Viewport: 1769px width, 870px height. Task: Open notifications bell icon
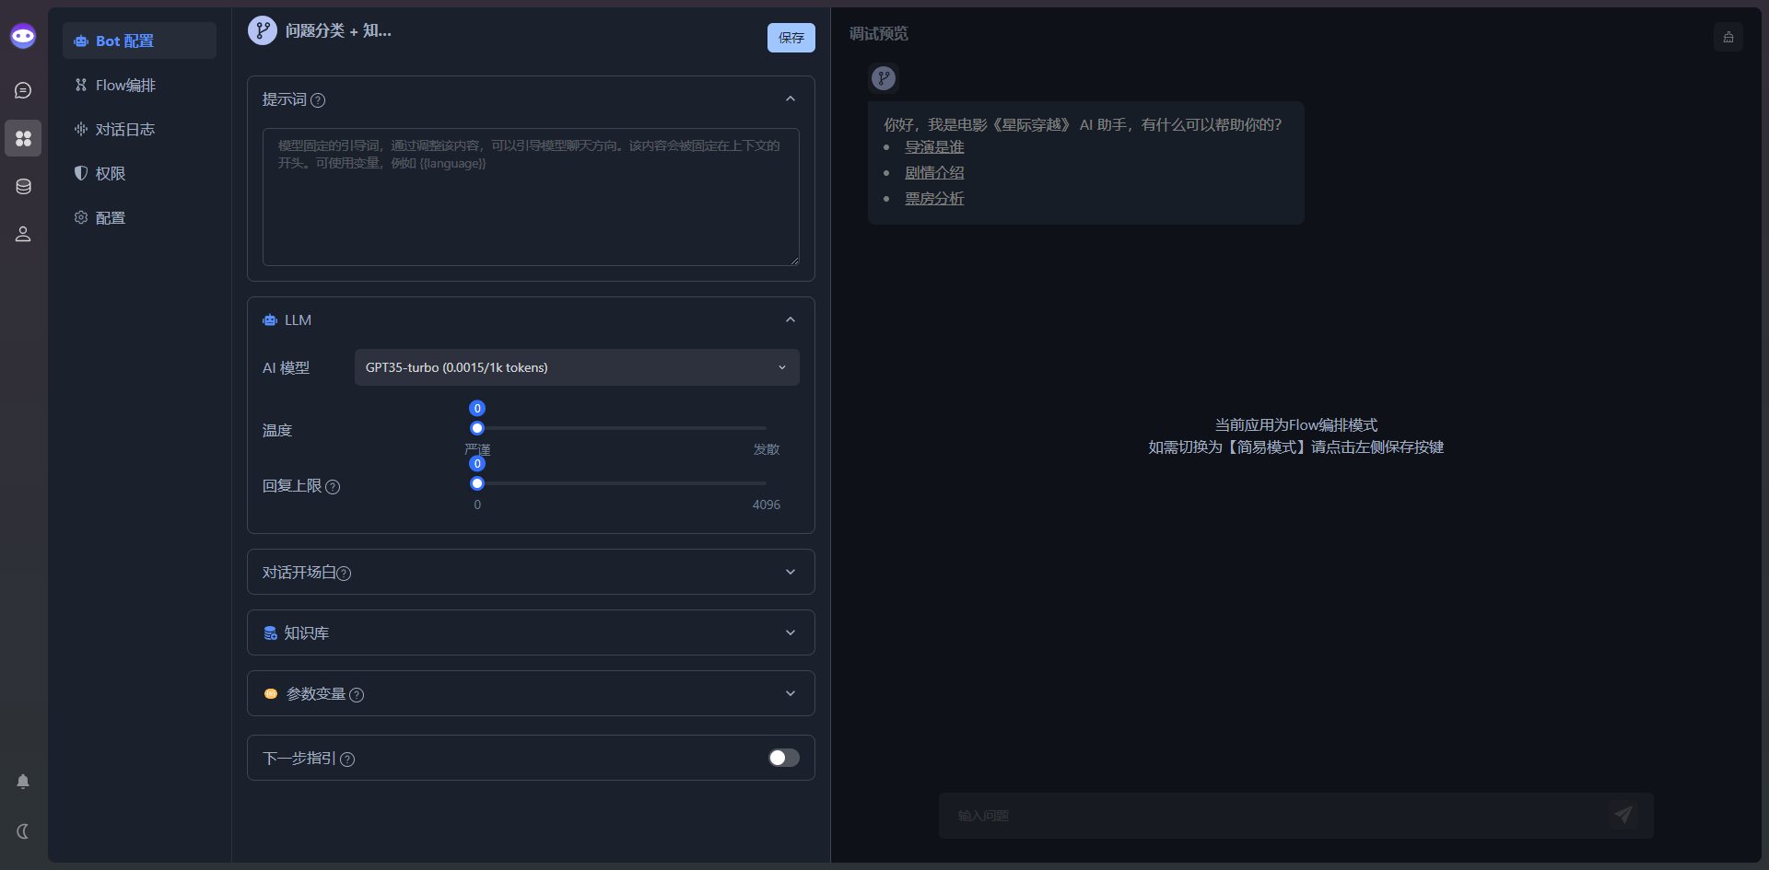pos(23,782)
